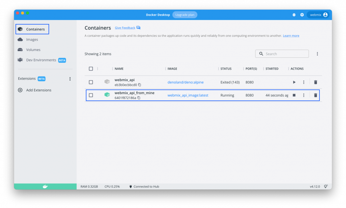Toggle the select-all containers checkbox

(x=91, y=69)
